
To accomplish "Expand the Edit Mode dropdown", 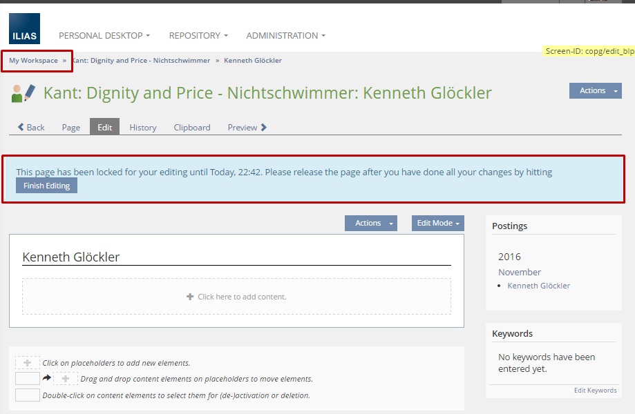I will click(438, 223).
